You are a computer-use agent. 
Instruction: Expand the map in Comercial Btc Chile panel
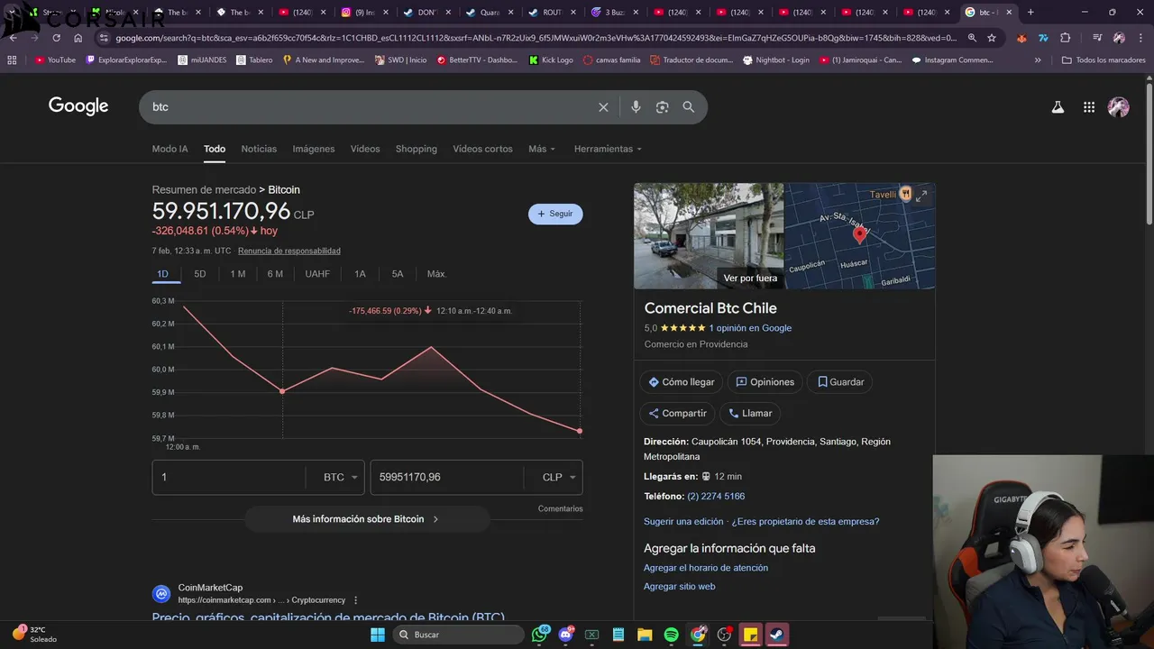(x=921, y=196)
